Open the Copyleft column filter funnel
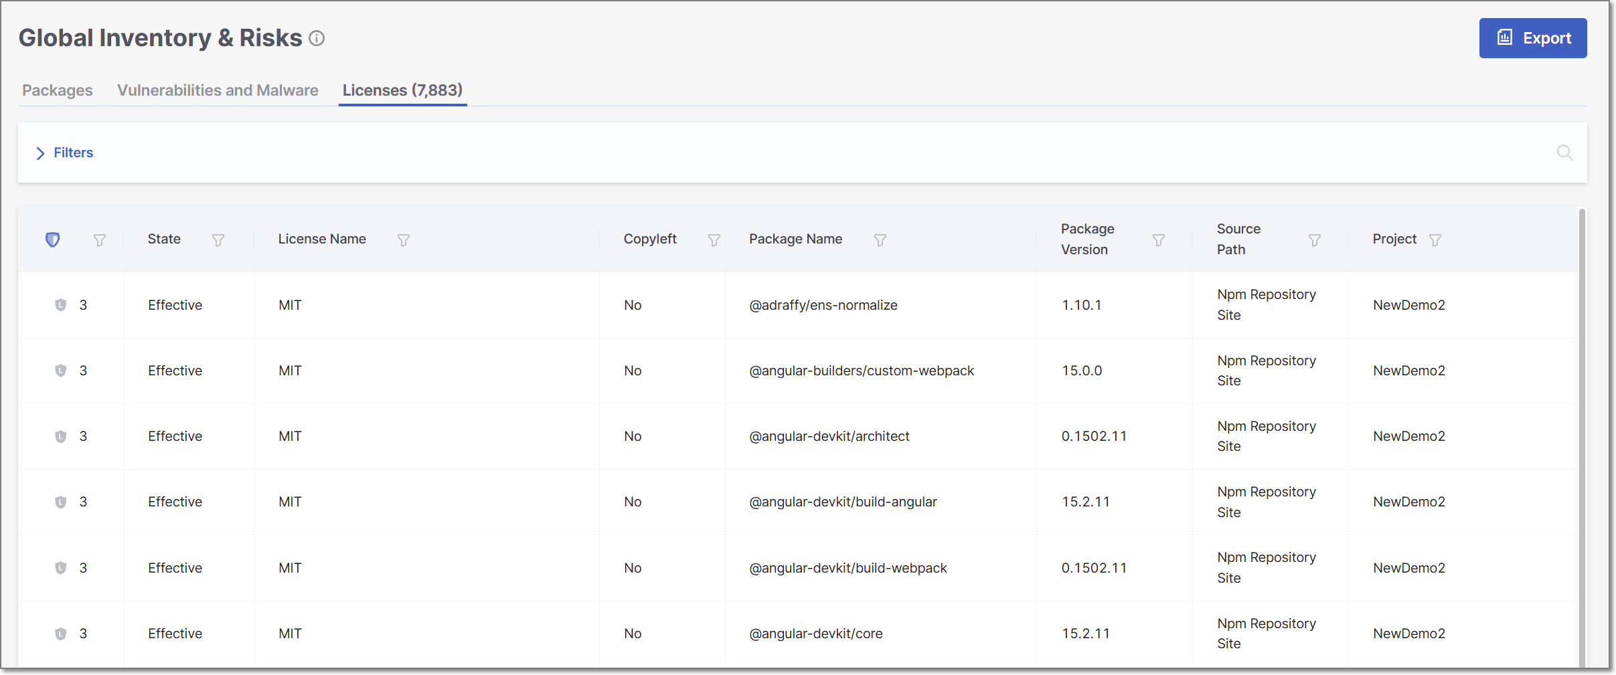The height and width of the screenshot is (675, 1616). coord(714,240)
